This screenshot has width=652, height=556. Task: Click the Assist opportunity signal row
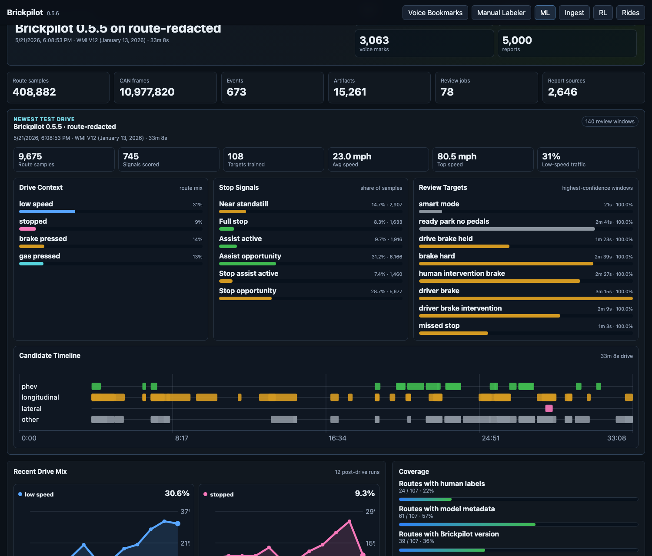[x=310, y=259]
